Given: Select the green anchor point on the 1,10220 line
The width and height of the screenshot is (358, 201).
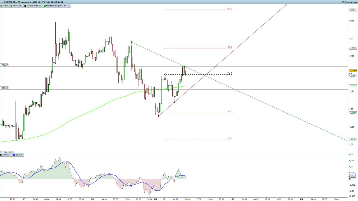Looking at the screenshot, I should [x=184, y=66].
